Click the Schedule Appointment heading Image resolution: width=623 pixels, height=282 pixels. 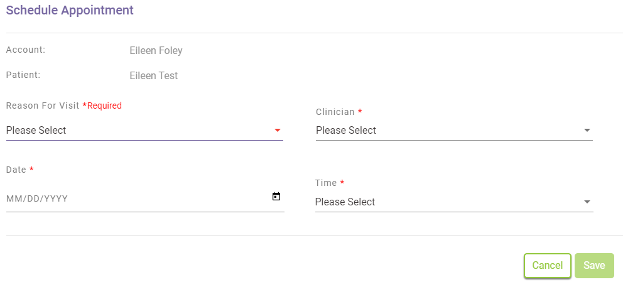pyautogui.click(x=70, y=10)
